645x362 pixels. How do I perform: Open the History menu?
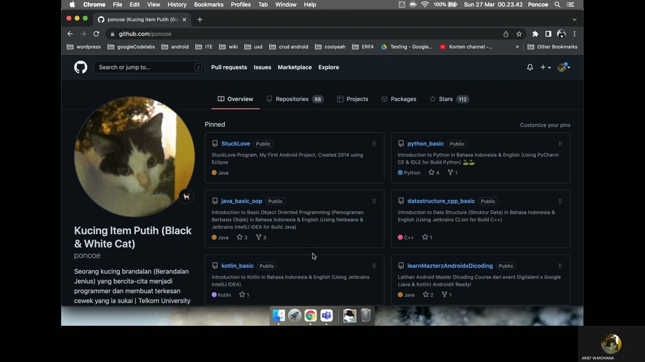tap(177, 5)
